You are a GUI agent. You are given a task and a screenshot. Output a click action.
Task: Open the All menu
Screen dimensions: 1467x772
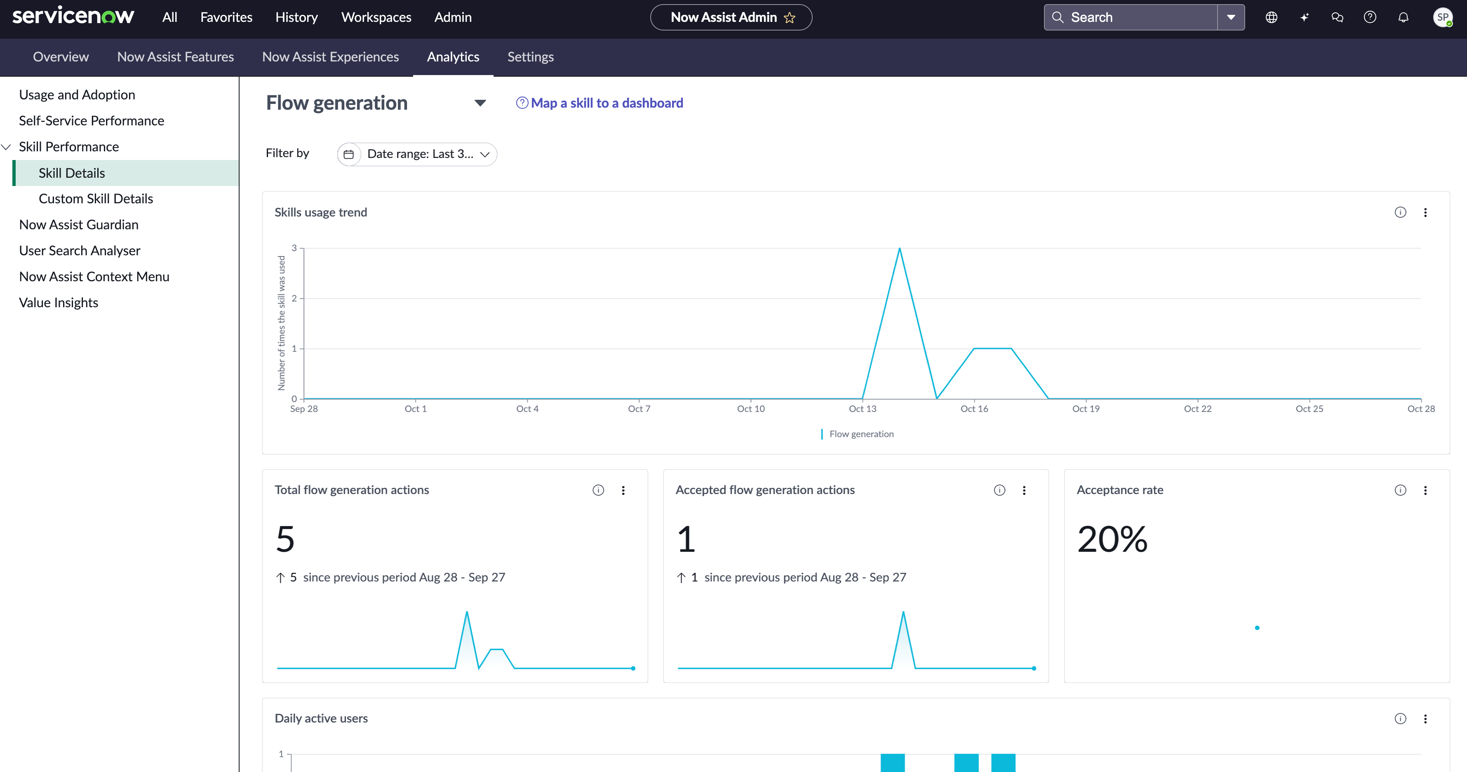pyautogui.click(x=170, y=17)
